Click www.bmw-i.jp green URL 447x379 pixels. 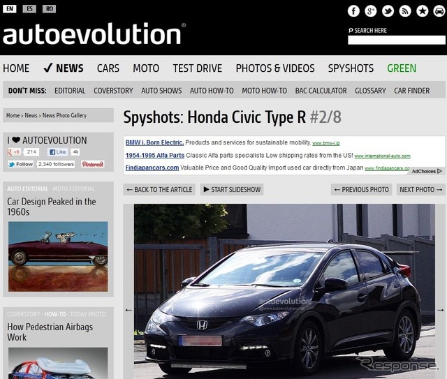[326, 143]
